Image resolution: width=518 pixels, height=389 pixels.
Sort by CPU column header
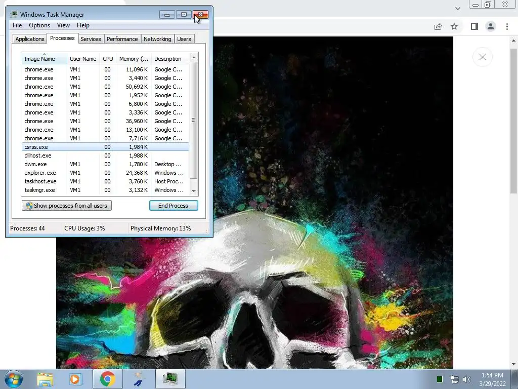pyautogui.click(x=108, y=59)
